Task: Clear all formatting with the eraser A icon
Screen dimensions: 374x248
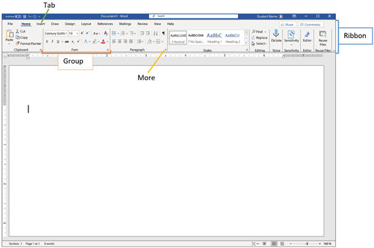Action: click(x=105, y=33)
